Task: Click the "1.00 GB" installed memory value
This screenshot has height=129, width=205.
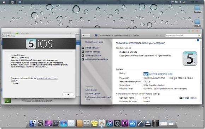Action: pyautogui.click(x=147, y=82)
